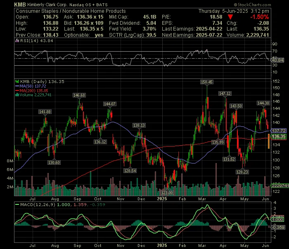Click the StockCharts.com copyright label

[253, 5]
